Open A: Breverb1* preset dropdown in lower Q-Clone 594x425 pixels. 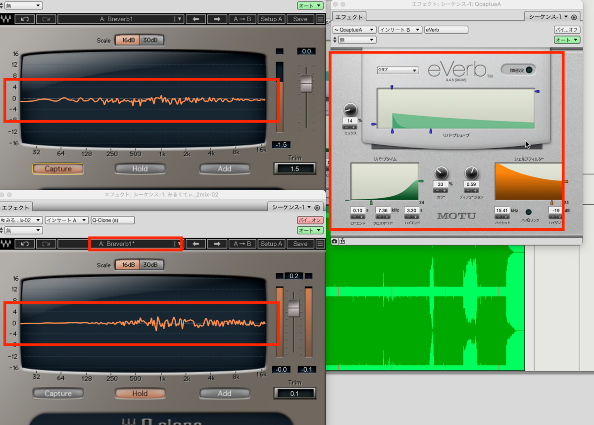point(121,244)
